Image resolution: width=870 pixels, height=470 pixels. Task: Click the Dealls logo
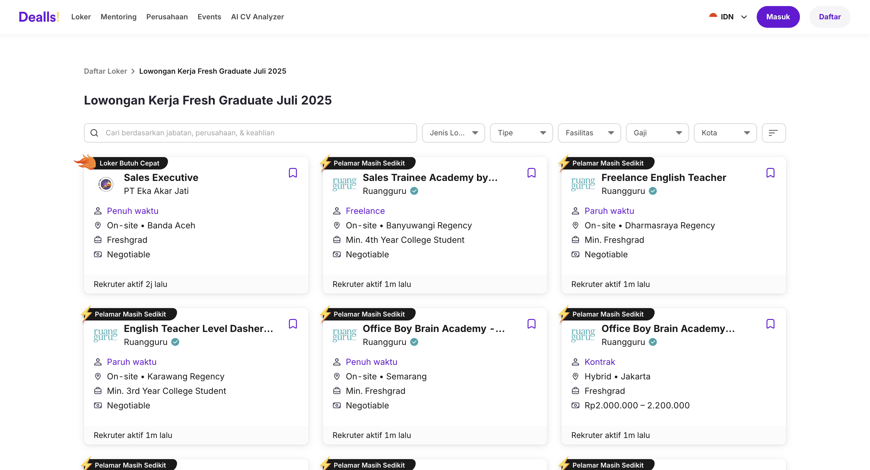click(x=39, y=17)
